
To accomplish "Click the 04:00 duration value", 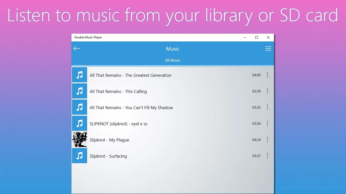I will tap(256, 75).
